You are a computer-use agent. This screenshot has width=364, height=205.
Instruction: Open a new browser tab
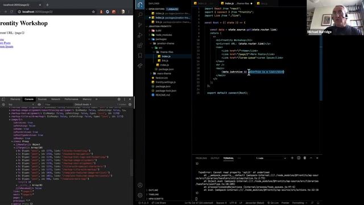click(47, 5)
